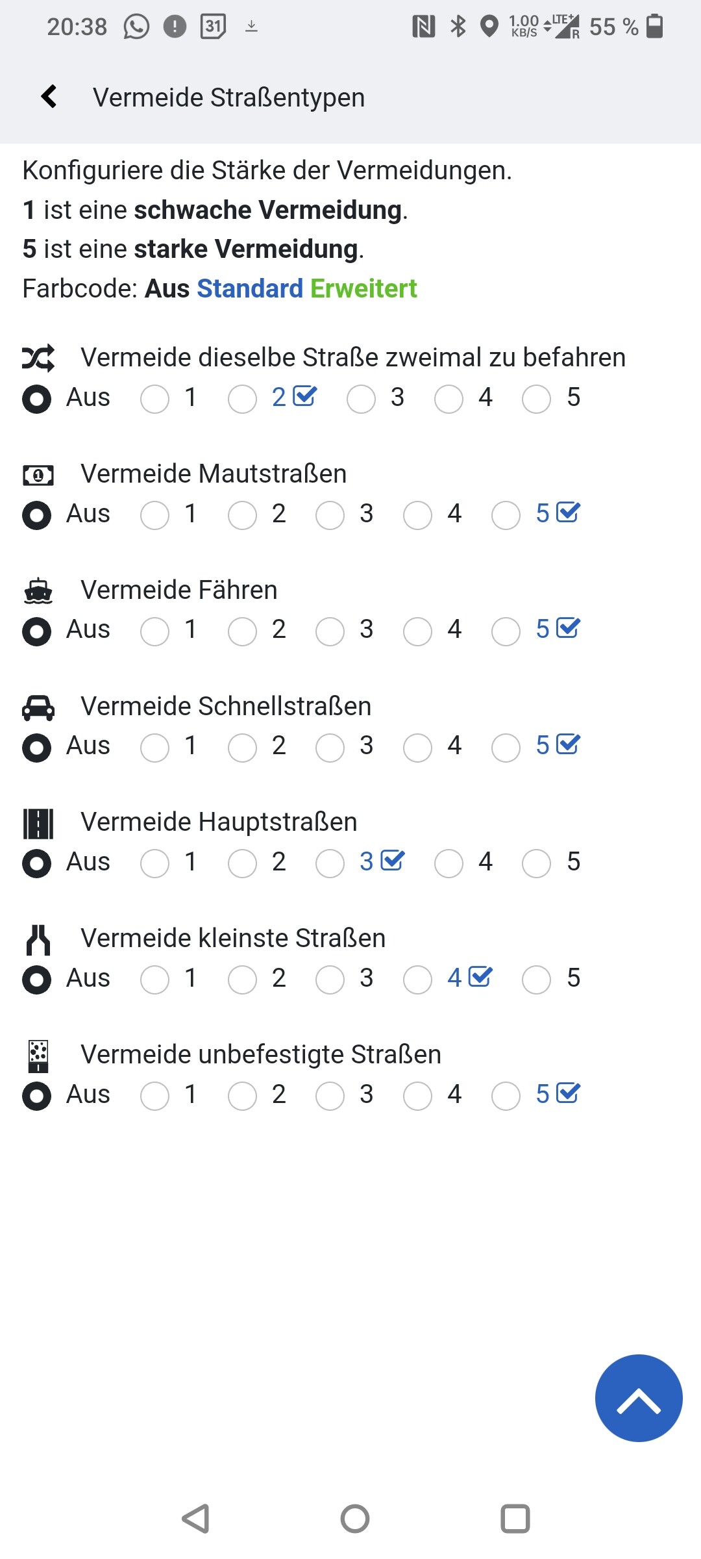Select Aus for unbefestigte Straßen
The height and width of the screenshot is (1559, 701).
point(37,1096)
